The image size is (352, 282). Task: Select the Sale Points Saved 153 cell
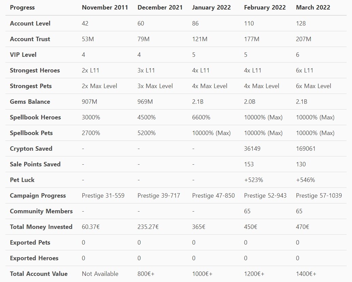click(x=249, y=164)
